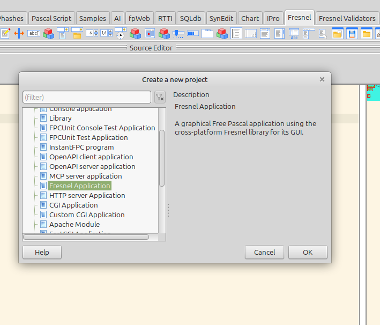Click the Fresnel Application description title
The width and height of the screenshot is (380, 325).
point(205,107)
